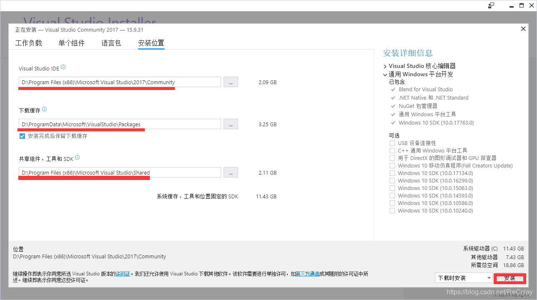The height and width of the screenshot is (300, 537).
Task: Check Windows 10 SDK (10.0.16299.0)
Action: coord(392,180)
